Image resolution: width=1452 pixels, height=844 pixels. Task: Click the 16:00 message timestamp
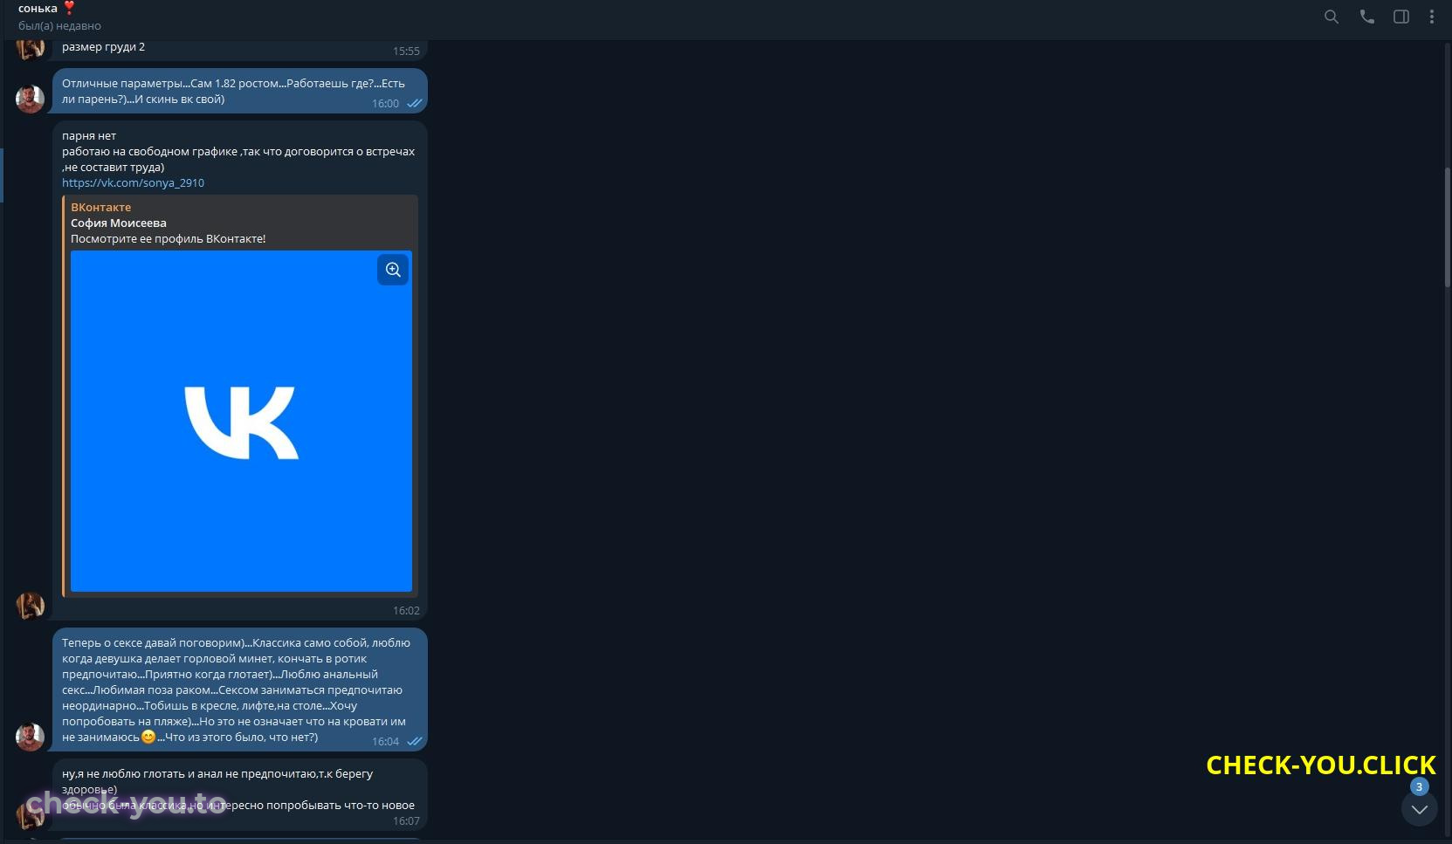click(385, 104)
